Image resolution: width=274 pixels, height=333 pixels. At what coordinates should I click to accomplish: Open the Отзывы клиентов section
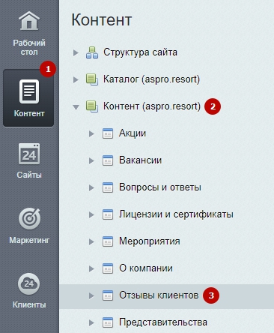click(159, 295)
